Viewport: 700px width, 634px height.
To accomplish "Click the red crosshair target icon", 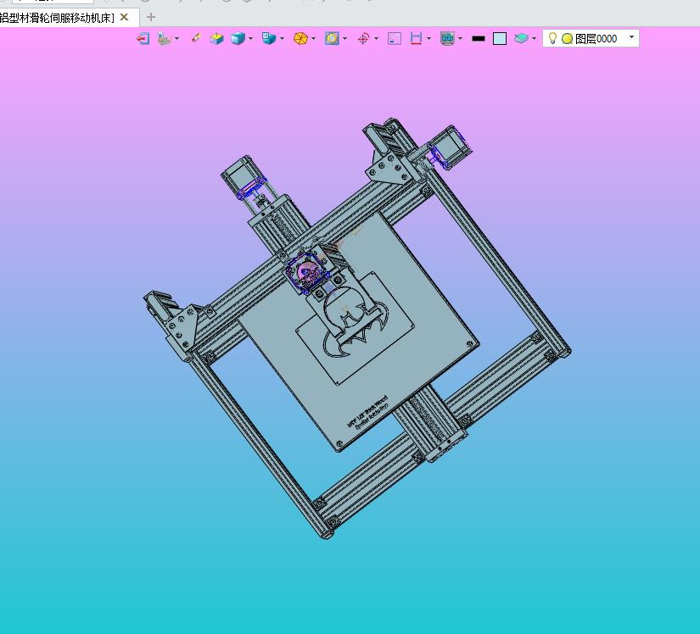I will [x=363, y=39].
